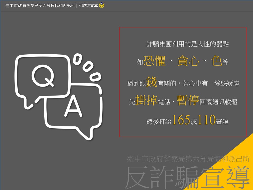Viewport: 253px width, 190px height.
Task: Click the header text 反詐騙宣導 beside the badge
Action: tap(88, 6)
